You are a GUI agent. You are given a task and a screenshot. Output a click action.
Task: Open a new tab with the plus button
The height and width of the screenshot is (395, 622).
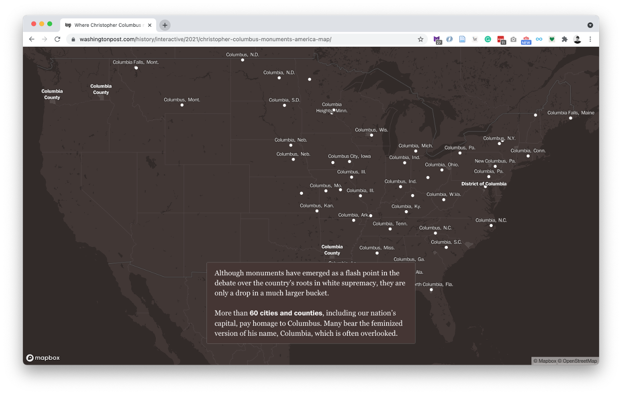click(x=165, y=25)
